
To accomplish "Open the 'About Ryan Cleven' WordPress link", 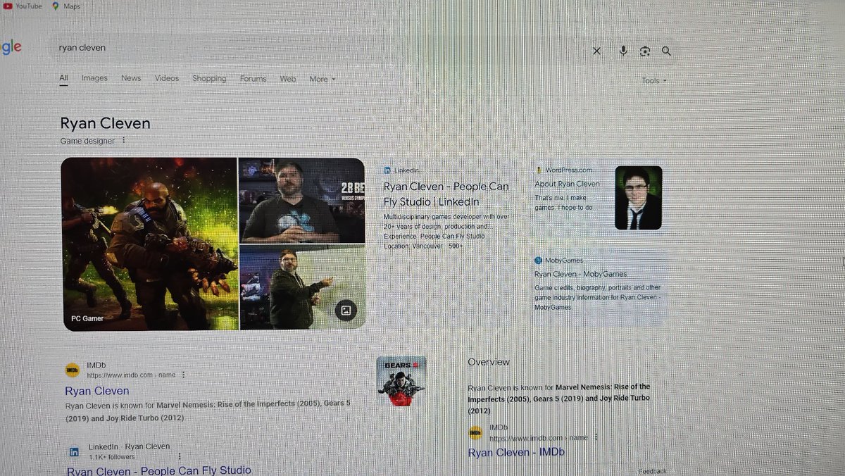I will [567, 184].
